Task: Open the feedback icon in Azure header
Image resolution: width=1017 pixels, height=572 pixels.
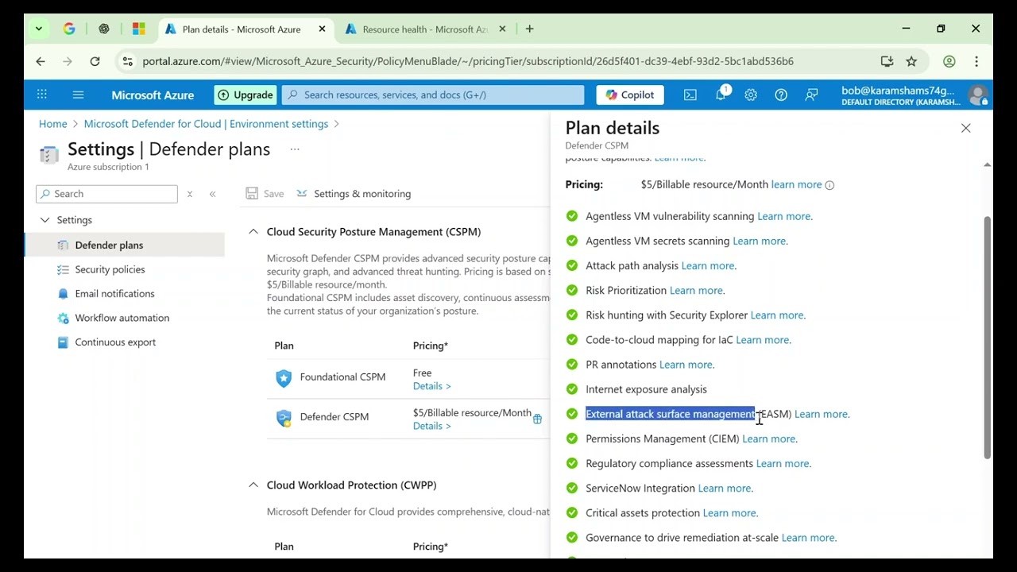Action: pos(811,95)
